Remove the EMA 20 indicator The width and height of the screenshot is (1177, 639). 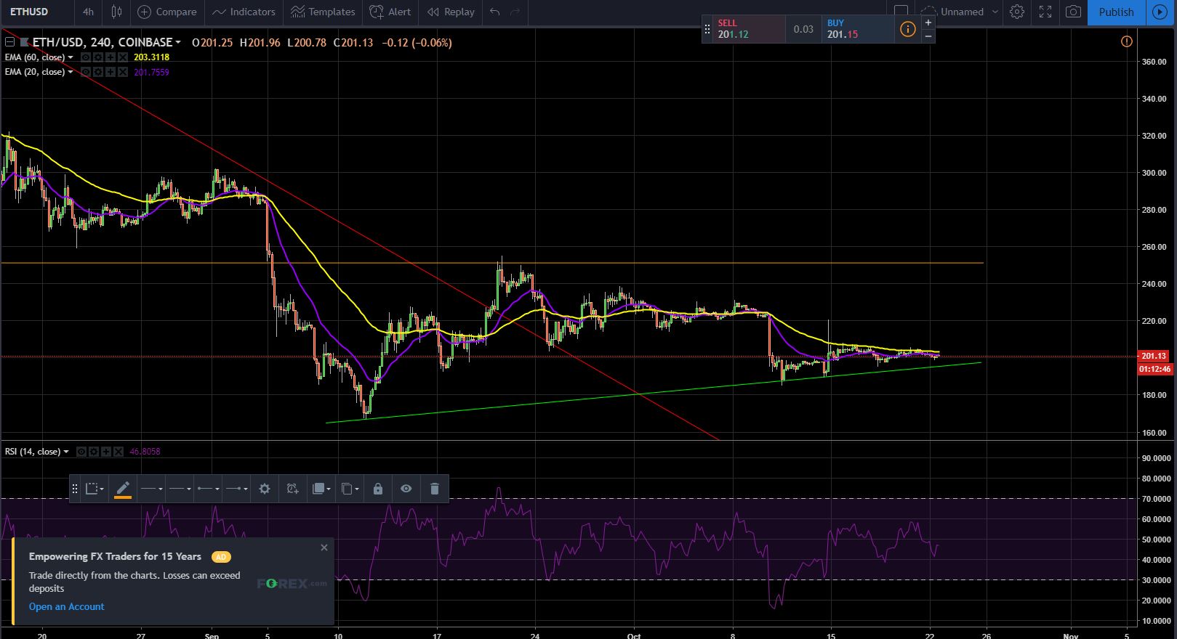[x=123, y=72]
